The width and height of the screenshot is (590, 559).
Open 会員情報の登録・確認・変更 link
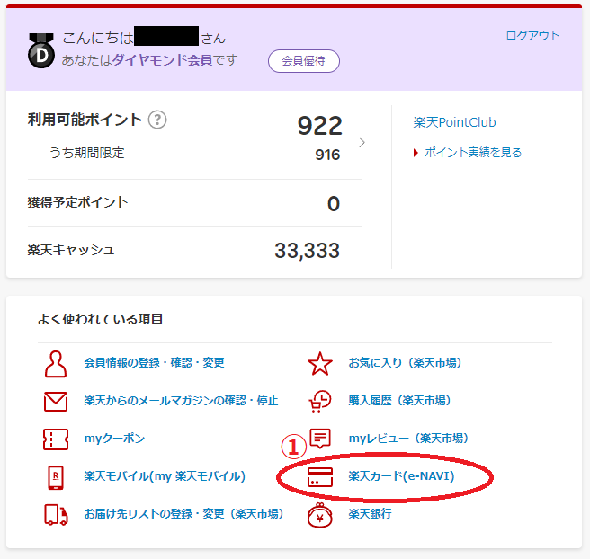click(155, 363)
